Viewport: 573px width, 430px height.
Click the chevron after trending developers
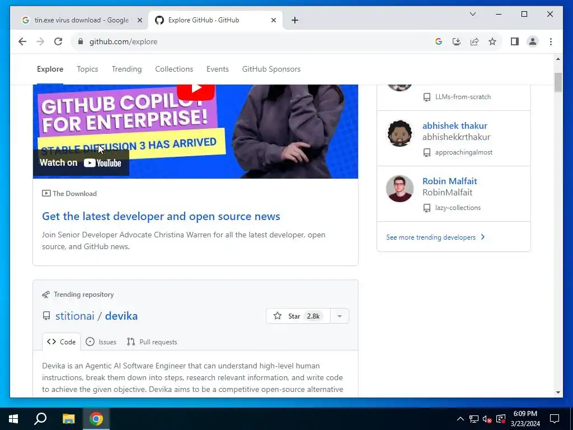483,237
